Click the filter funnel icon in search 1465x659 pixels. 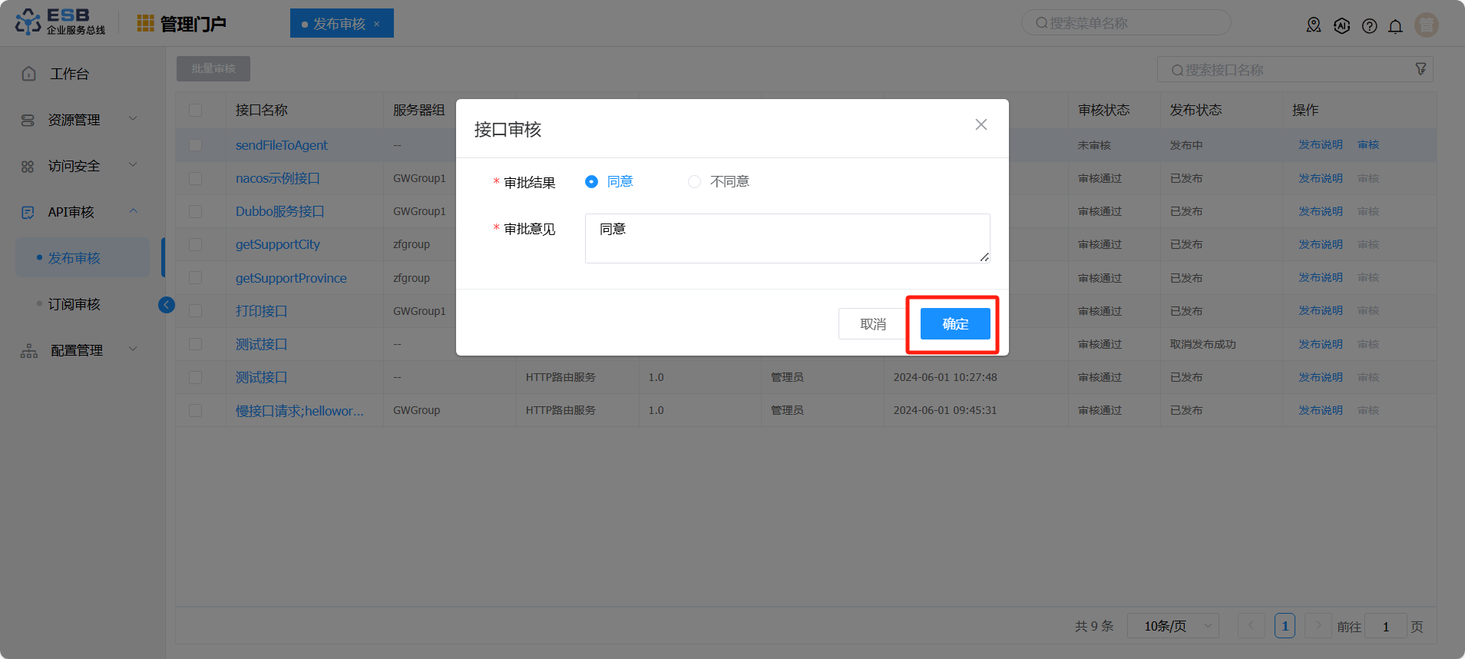pyautogui.click(x=1420, y=69)
